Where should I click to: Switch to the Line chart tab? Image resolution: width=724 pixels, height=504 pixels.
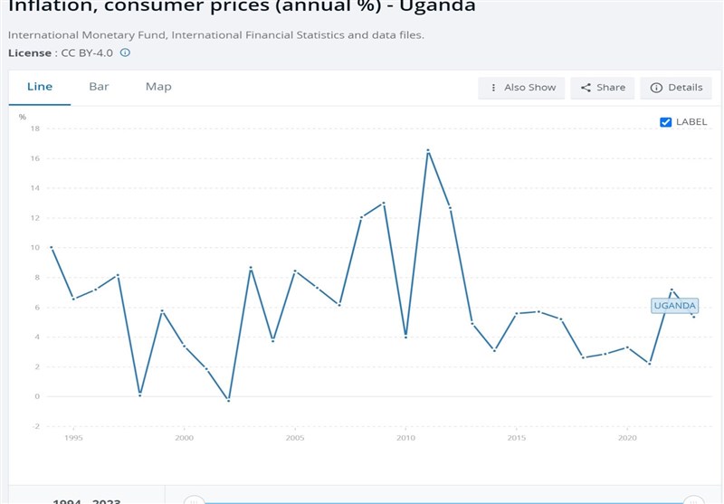(40, 87)
